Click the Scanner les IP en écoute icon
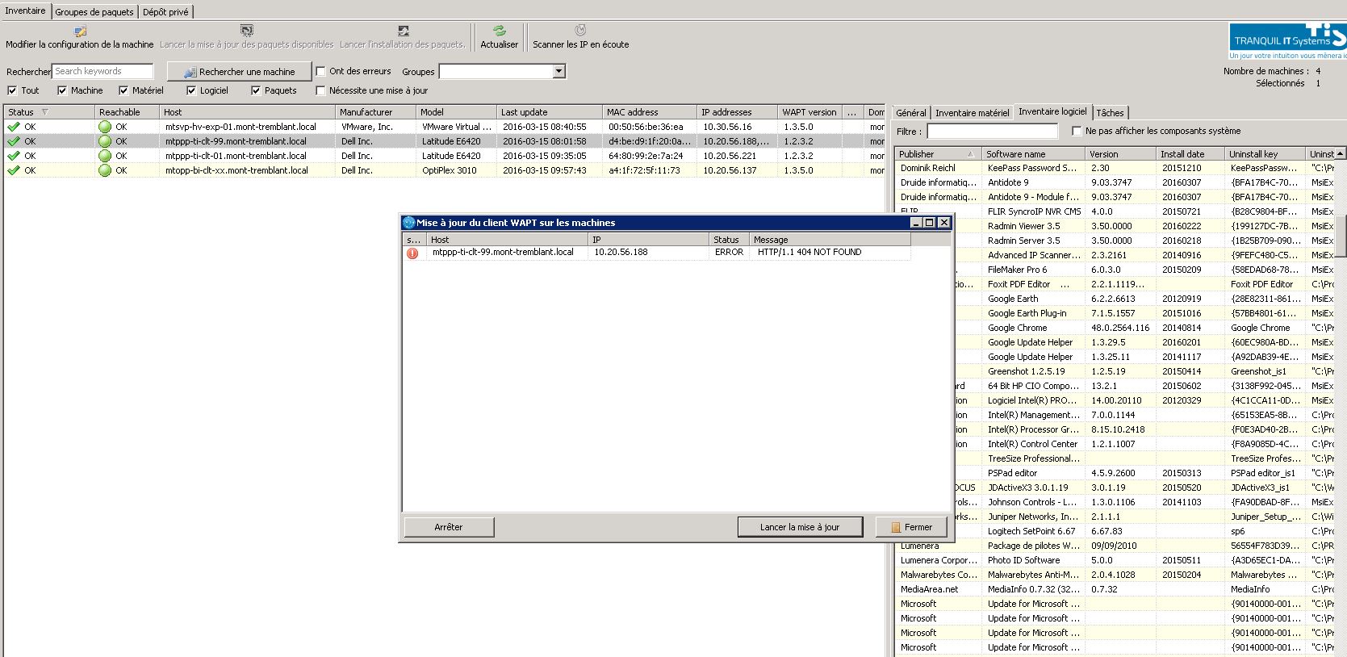Viewport: 1347px width, 657px height. pos(580,31)
